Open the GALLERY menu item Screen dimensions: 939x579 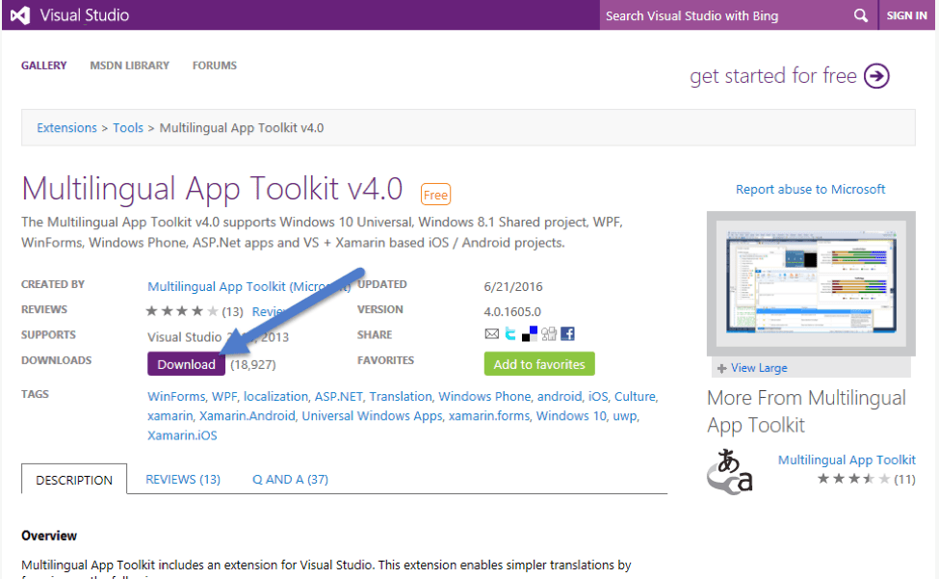(x=43, y=66)
